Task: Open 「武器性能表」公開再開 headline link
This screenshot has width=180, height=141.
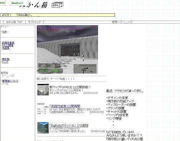Action: coord(65,106)
